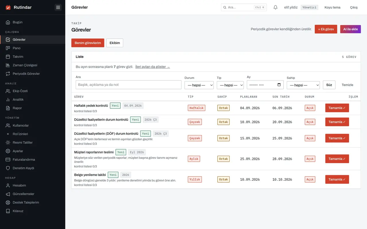367x229 pixels.
Task: Click the Kullanıcılar users icon
Action: [8, 125]
